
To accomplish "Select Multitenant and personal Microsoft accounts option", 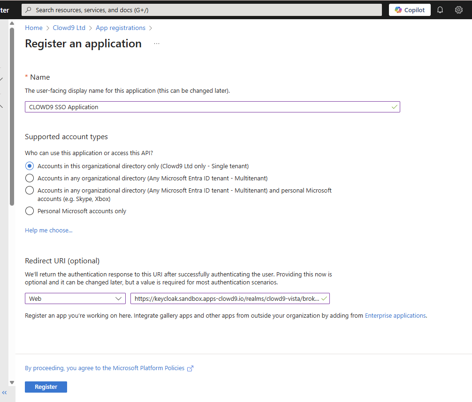I will 30,190.
